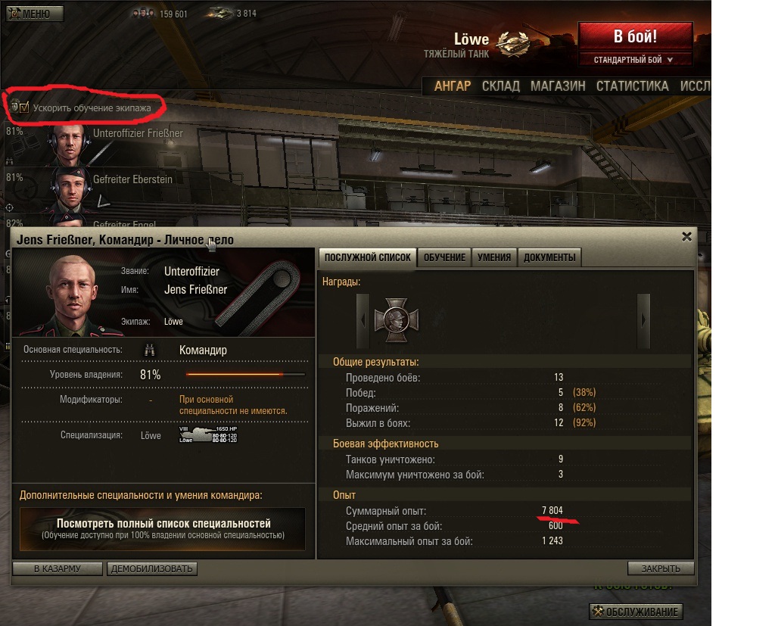This screenshot has height=626, width=775.
Task: Click the Löwe heavy tank emblem at top
Action: coord(513,43)
